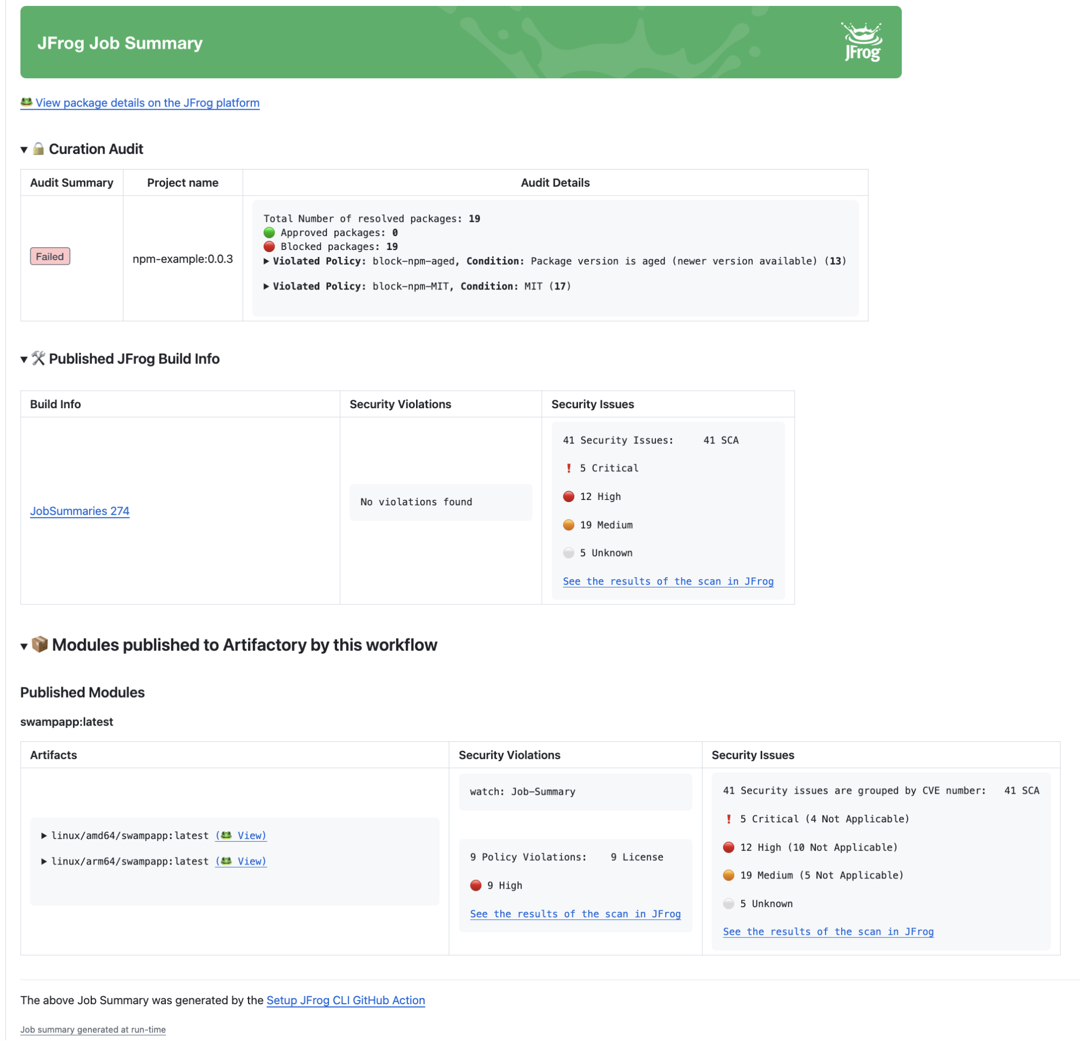The image size is (1080, 1041).
Task: Click the JFrog logo in green banner
Action: (862, 42)
